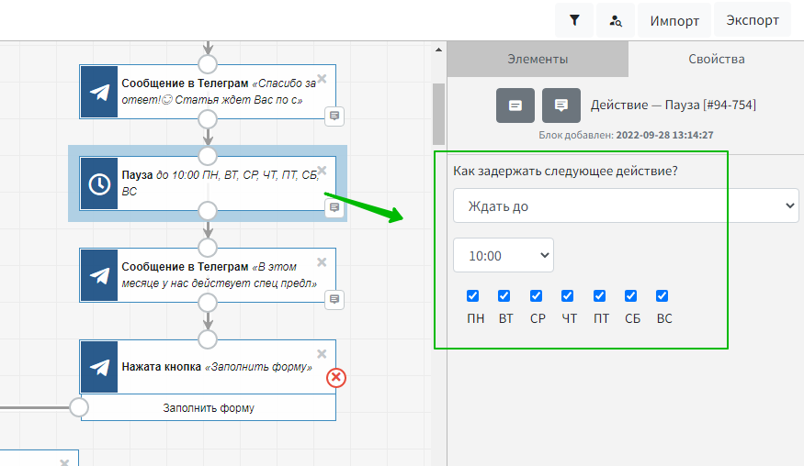Switch to the Элементы tab
Screen dimensions: 804x466
(538, 60)
